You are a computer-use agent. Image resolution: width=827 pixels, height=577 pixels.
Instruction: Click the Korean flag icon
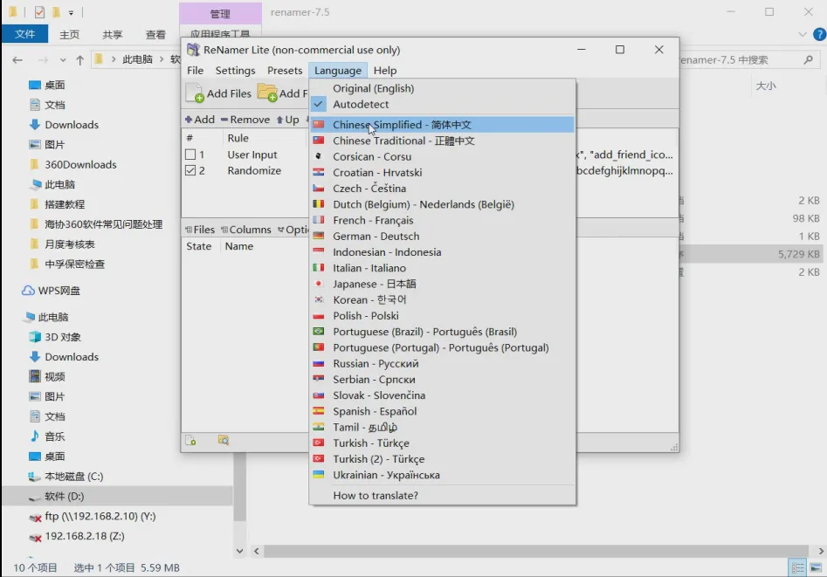318,299
